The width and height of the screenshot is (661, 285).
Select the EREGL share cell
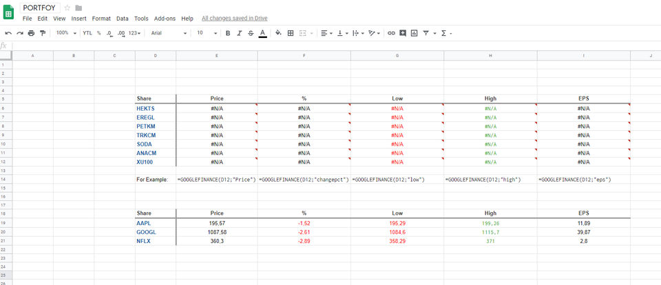[156, 118]
